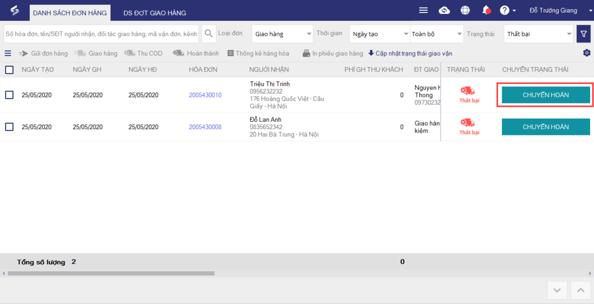Go to previous page up arrow button

pos(581,290)
